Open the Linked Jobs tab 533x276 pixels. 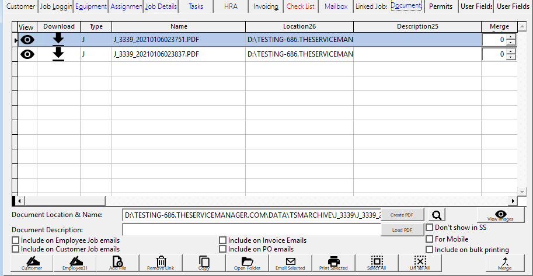tap(371, 6)
